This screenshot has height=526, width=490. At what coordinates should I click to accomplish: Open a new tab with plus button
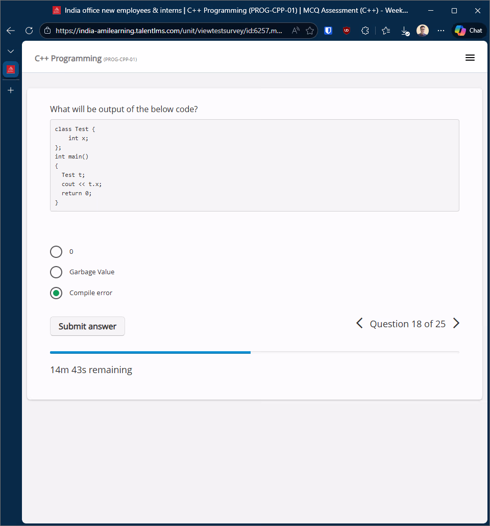pos(11,90)
